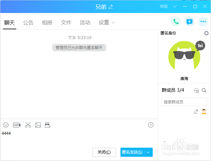Open the 公告 tab
Screen dimensions: 211x161
[28, 22]
